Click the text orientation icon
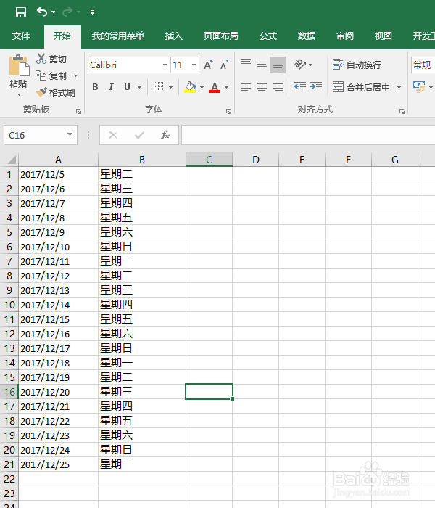 point(300,65)
